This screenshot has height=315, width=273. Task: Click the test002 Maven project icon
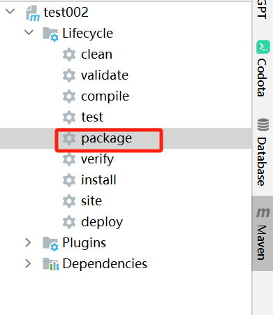33,13
